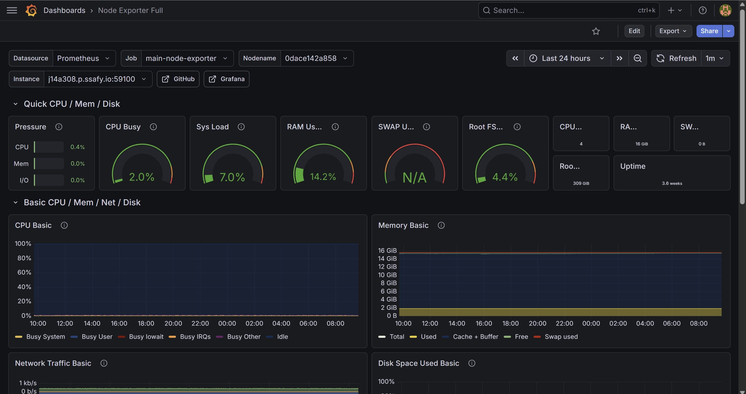Show SWAP Used panel info icon
This screenshot has height=394, width=746.
427,127
